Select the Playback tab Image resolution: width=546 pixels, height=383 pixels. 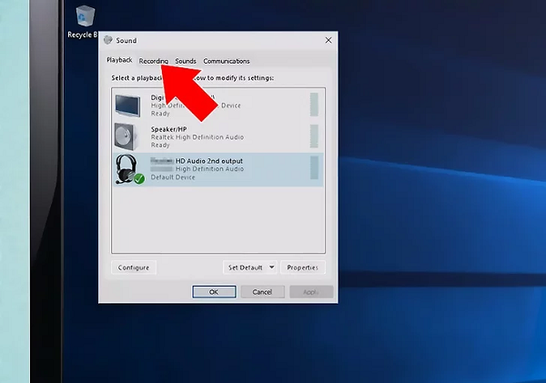click(x=119, y=60)
